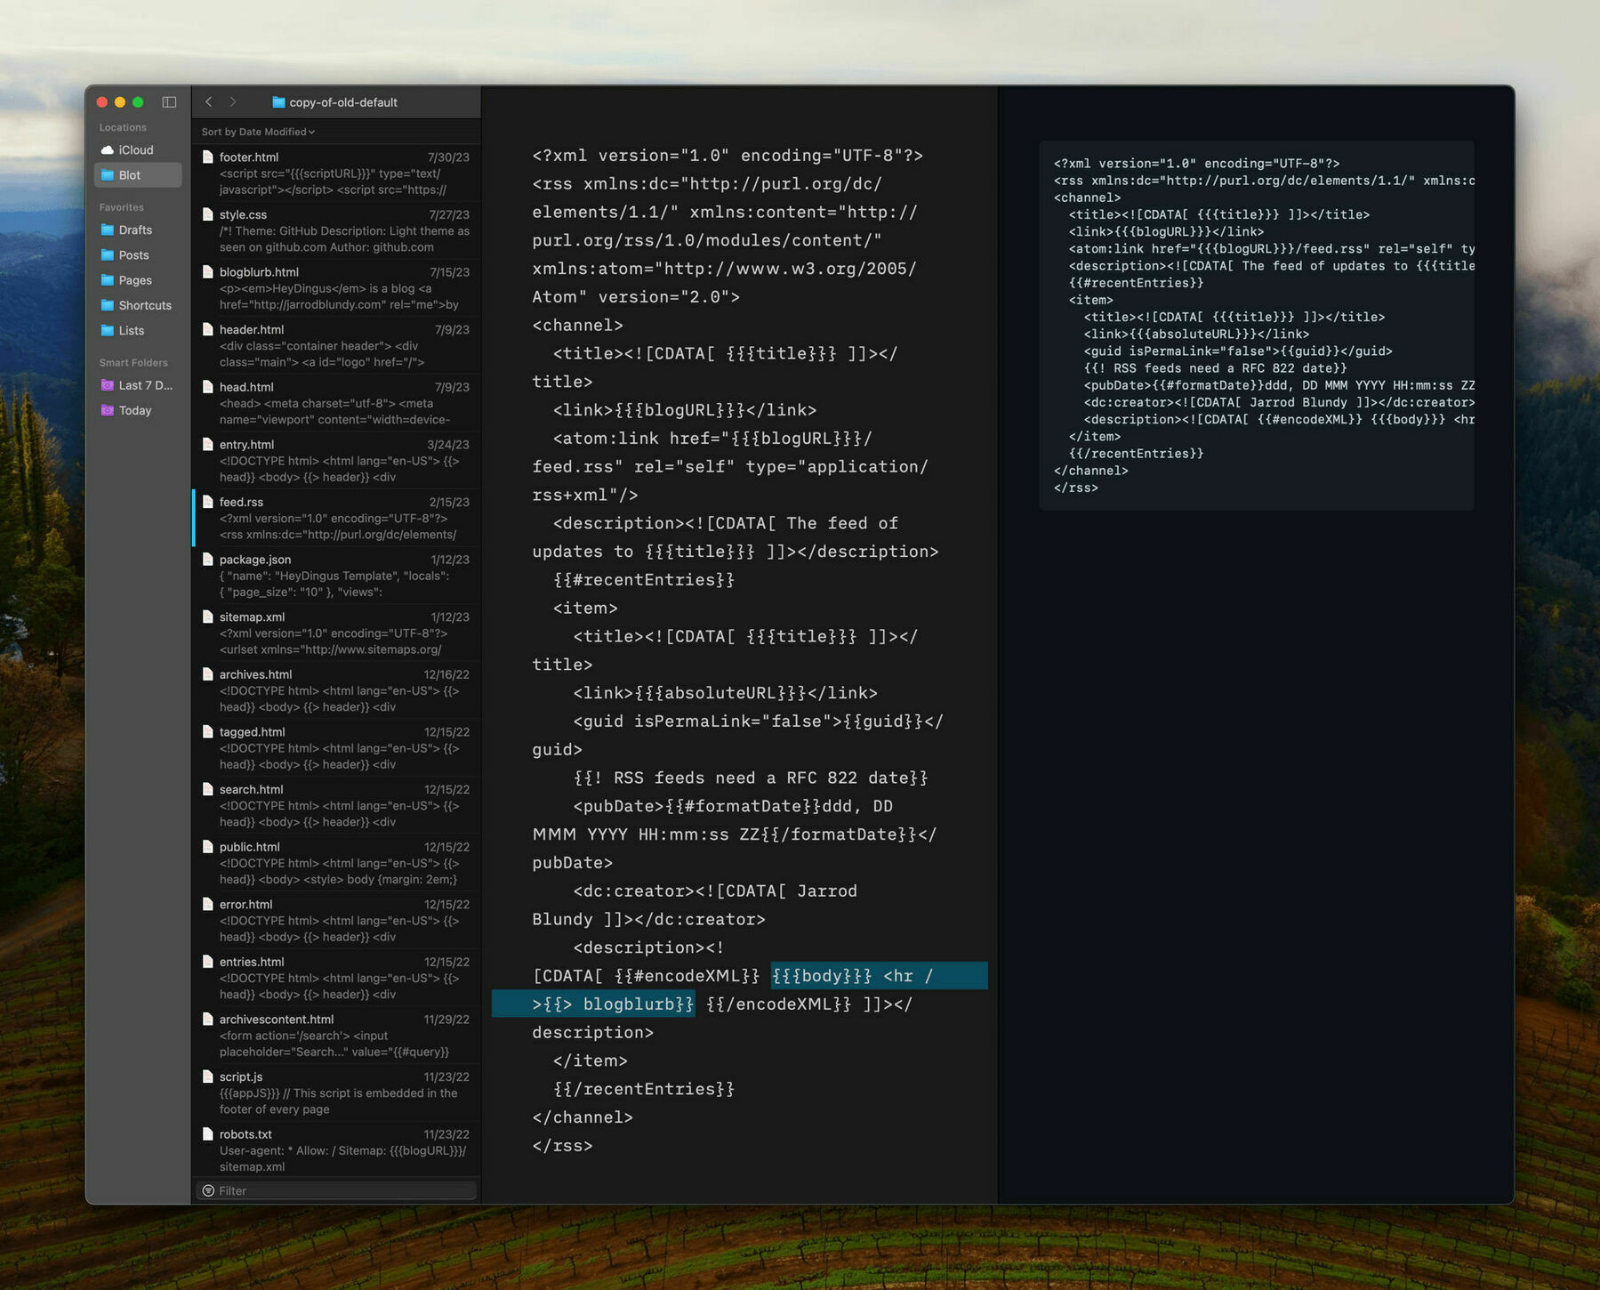The height and width of the screenshot is (1290, 1600).
Task: Select the blogblurb.html file name
Action: point(259,272)
